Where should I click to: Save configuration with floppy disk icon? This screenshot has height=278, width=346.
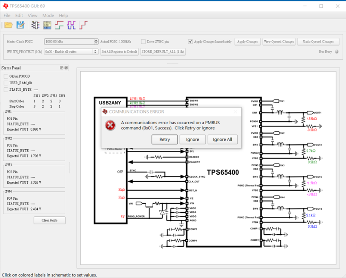coord(20,25)
